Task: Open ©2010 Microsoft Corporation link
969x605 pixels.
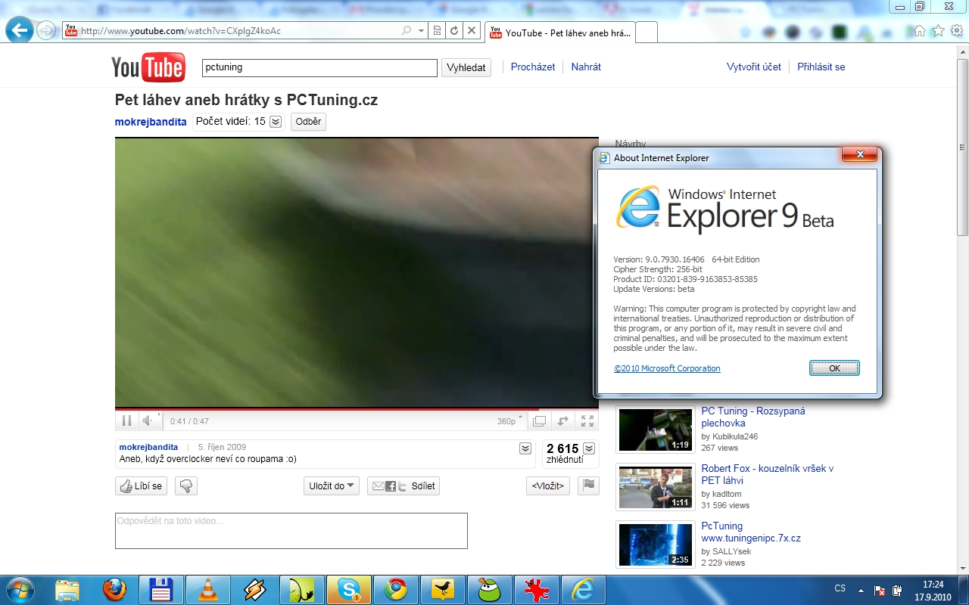Action: pos(667,368)
